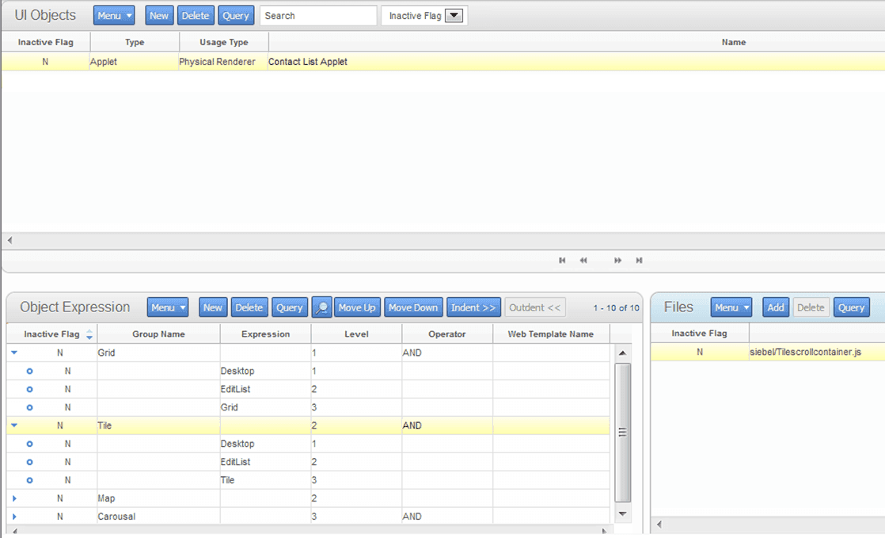This screenshot has width=885, height=538.
Task: Click the Add button in Files panel
Action: (x=775, y=307)
